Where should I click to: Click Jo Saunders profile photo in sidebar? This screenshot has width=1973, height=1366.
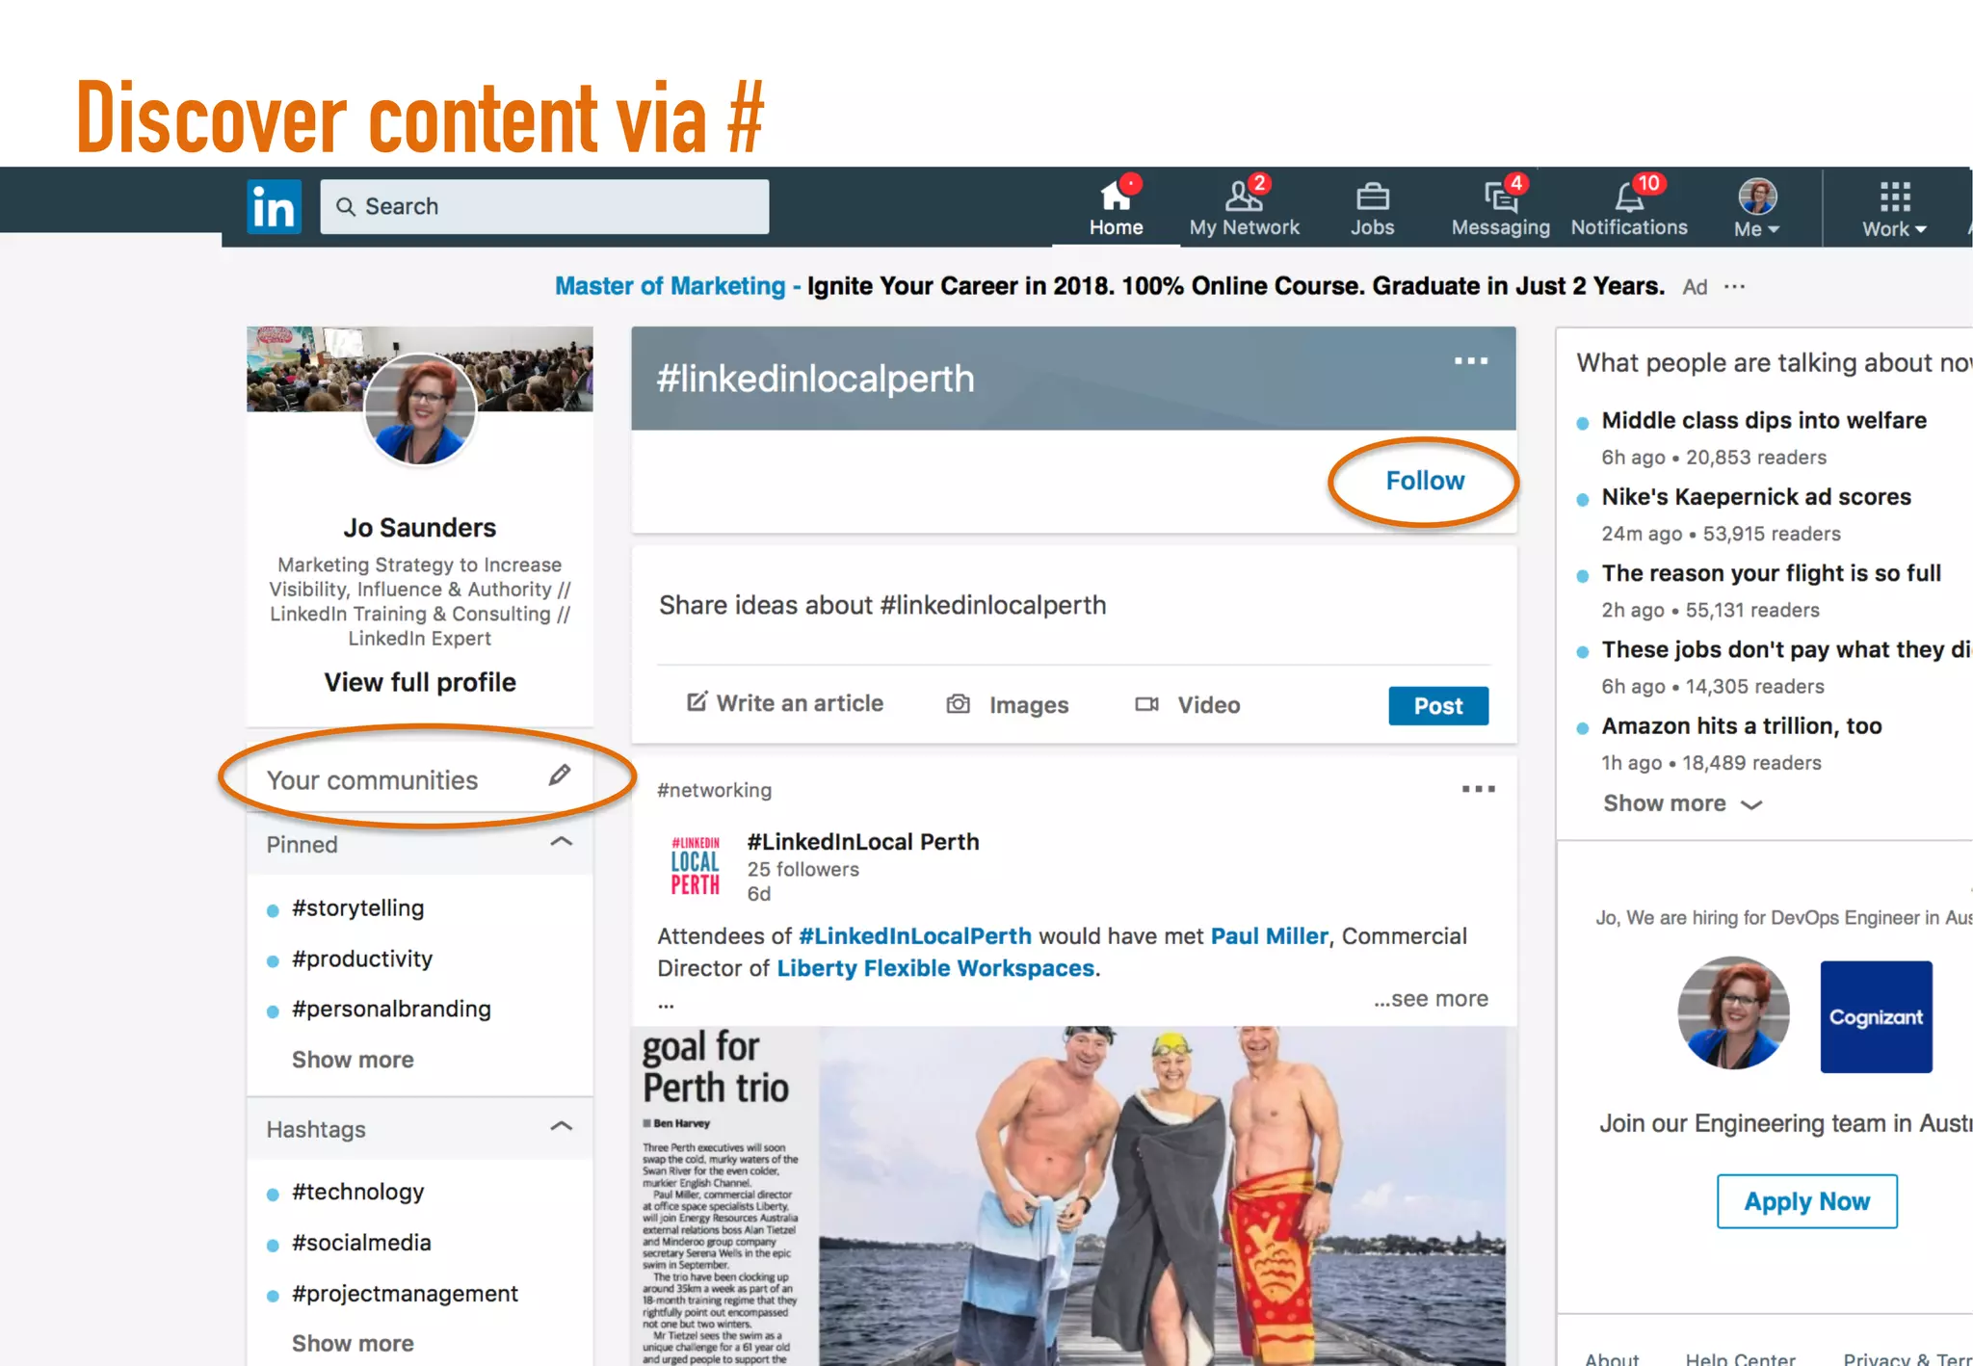[420, 408]
